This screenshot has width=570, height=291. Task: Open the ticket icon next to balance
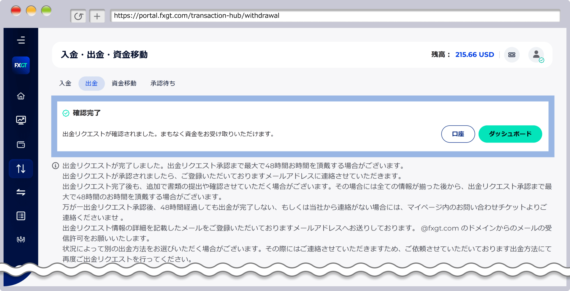(x=512, y=55)
